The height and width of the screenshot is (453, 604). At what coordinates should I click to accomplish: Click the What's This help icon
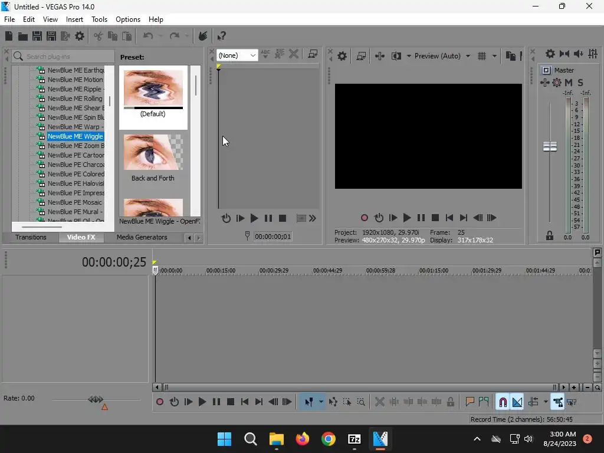click(221, 36)
